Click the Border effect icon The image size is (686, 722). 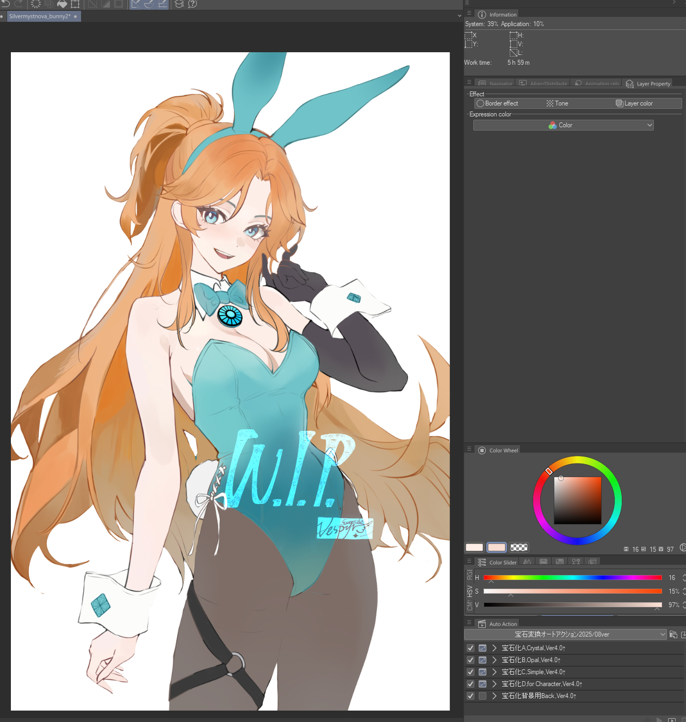tap(480, 103)
